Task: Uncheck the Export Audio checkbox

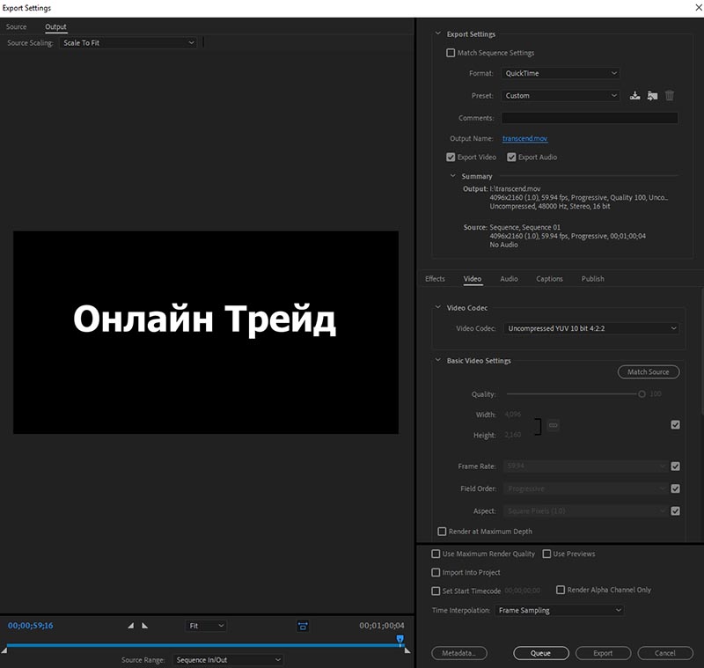Action: click(511, 158)
